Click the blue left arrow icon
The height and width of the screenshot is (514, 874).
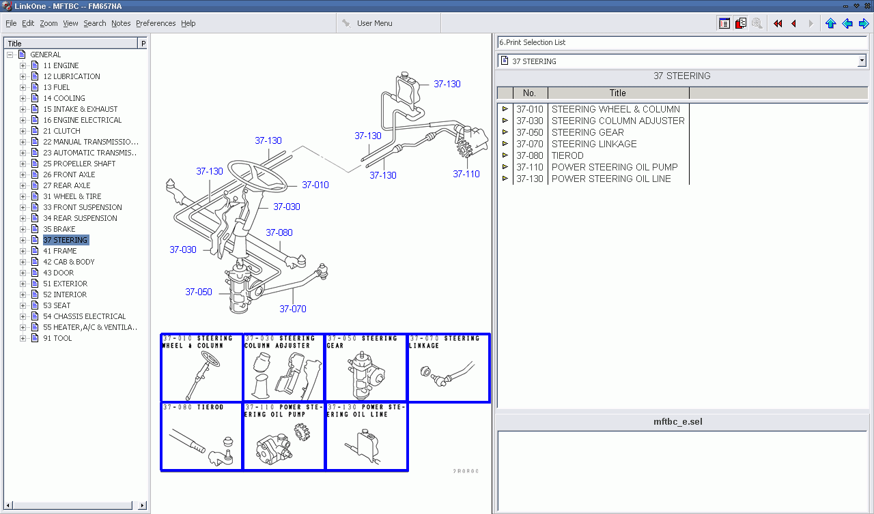[x=847, y=23]
